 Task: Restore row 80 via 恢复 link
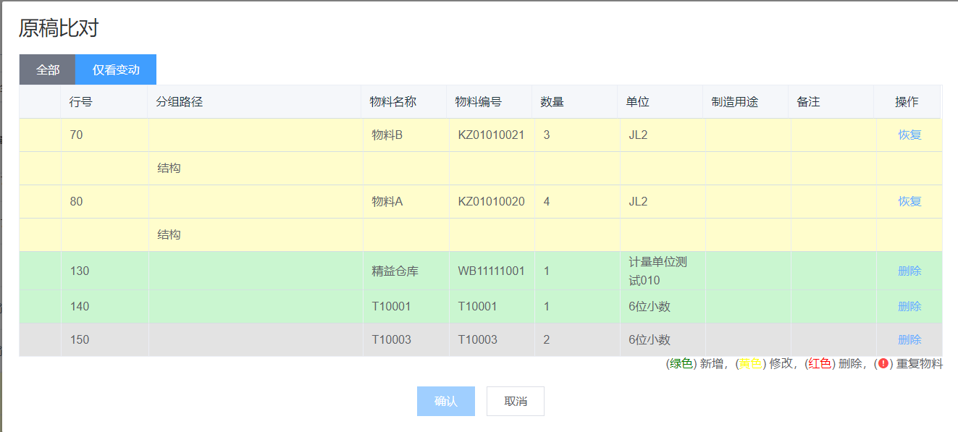[x=909, y=201]
